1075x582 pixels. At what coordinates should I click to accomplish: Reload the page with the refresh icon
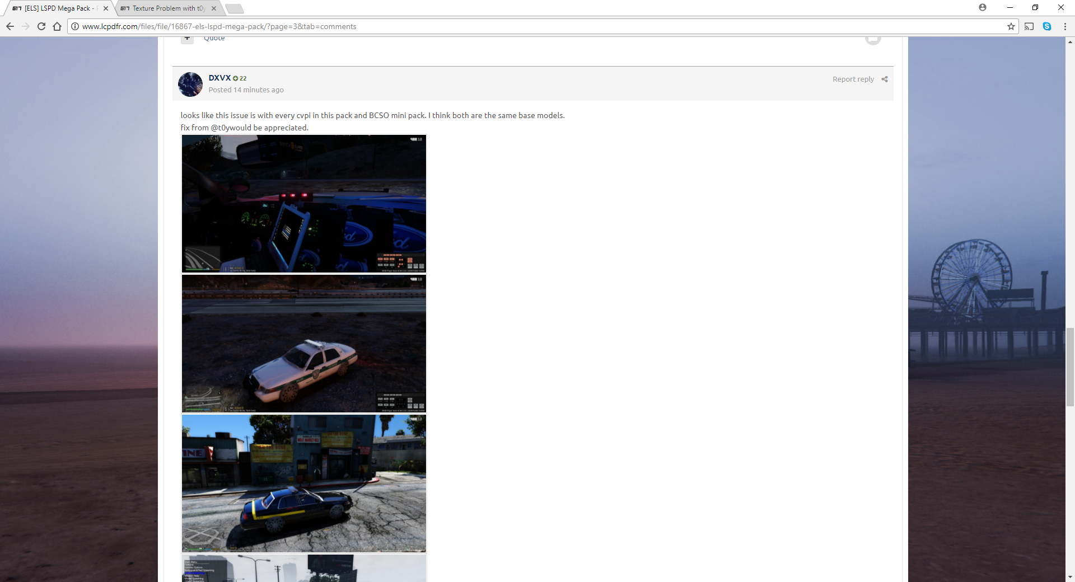[41, 26]
